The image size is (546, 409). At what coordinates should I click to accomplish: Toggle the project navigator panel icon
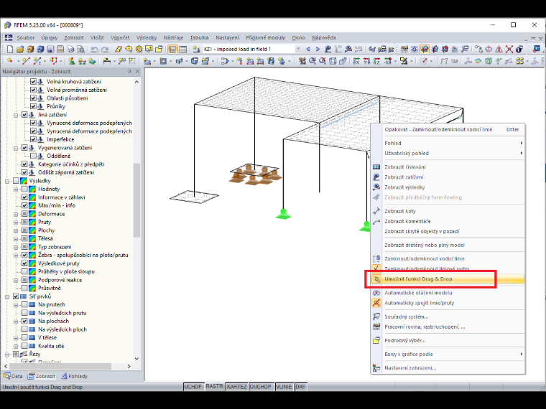pos(172,50)
